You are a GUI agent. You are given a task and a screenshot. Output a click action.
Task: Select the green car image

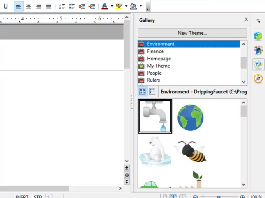[150, 184]
